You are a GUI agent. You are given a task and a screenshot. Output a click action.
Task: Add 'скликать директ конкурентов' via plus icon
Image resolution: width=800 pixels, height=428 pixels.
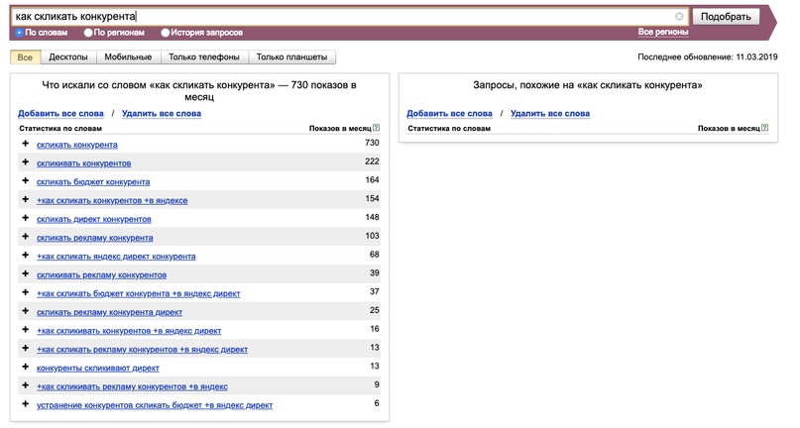(26, 219)
